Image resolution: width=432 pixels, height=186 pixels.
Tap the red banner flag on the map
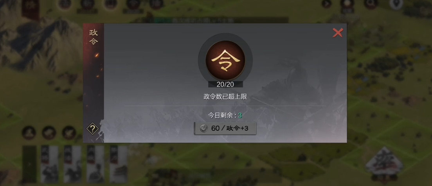click(x=30, y=10)
